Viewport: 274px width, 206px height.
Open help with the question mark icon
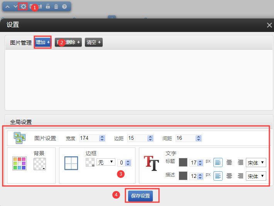64,7
